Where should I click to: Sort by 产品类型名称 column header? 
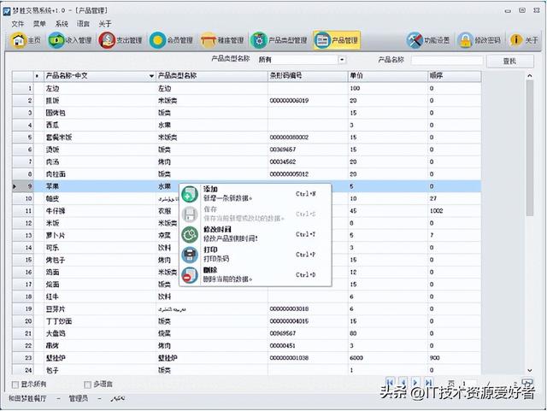[x=212, y=76]
